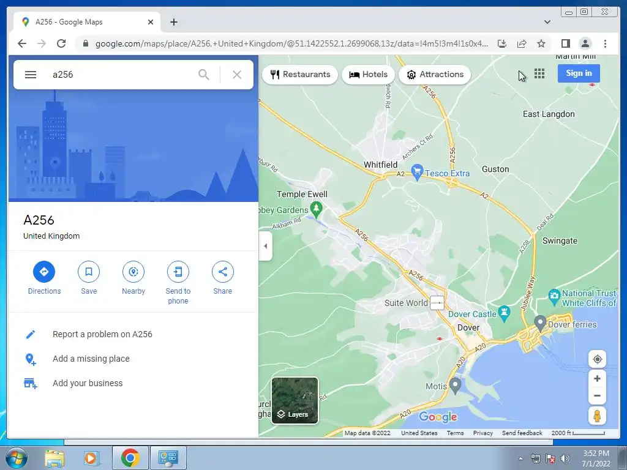Filter map by Restaurants
The image size is (627, 470).
coord(300,74)
